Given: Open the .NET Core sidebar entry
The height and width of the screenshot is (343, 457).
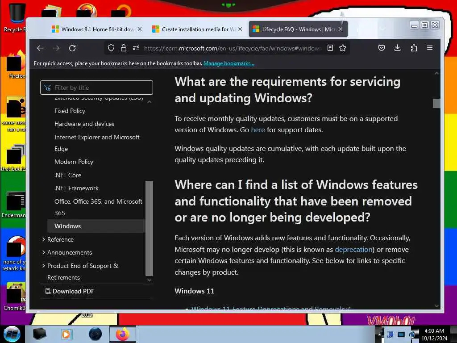Looking at the screenshot, I should point(68,175).
